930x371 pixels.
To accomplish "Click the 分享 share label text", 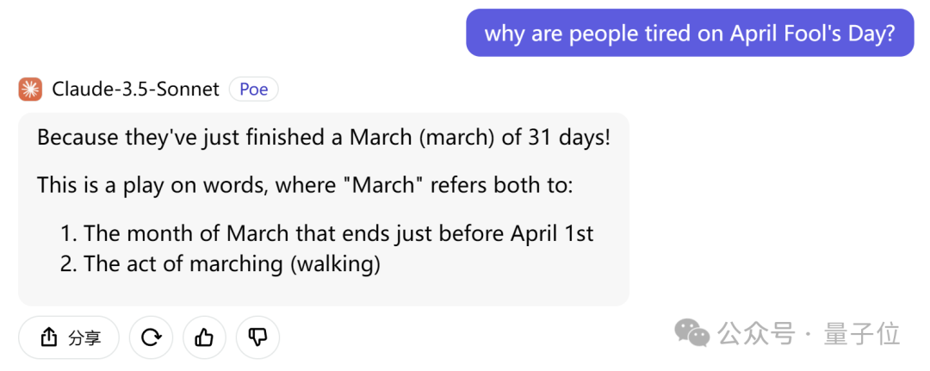I will coord(84,337).
